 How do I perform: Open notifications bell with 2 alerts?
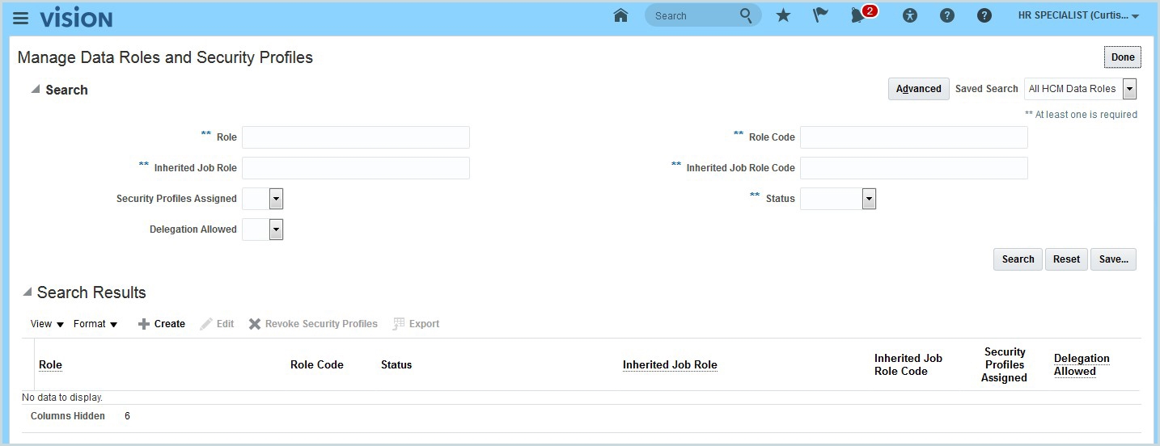[x=858, y=15]
